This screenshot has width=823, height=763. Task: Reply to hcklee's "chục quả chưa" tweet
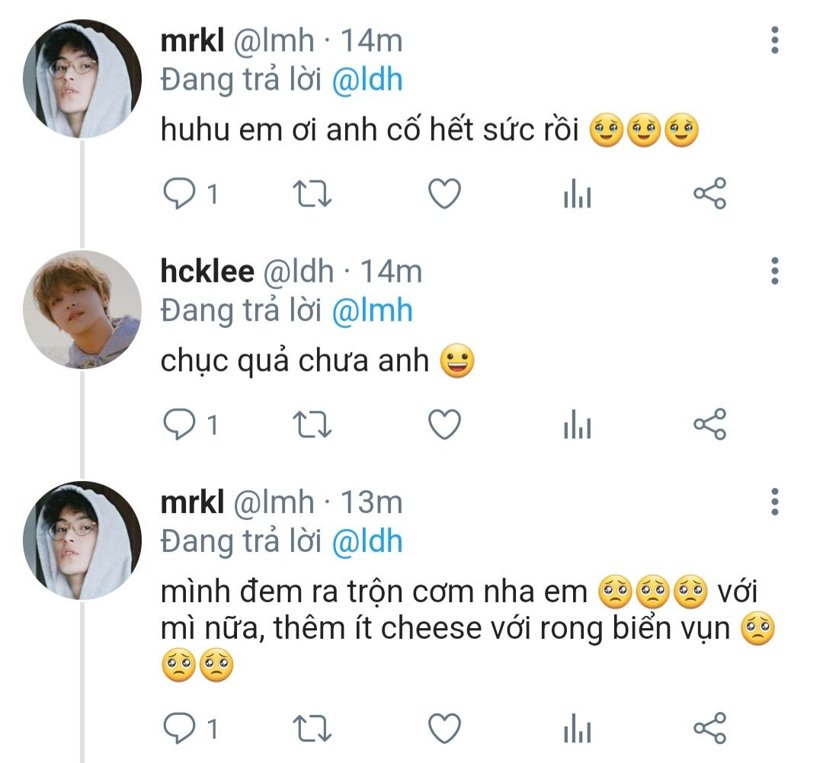tap(181, 425)
